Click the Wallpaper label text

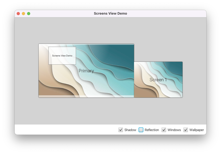[196, 130]
